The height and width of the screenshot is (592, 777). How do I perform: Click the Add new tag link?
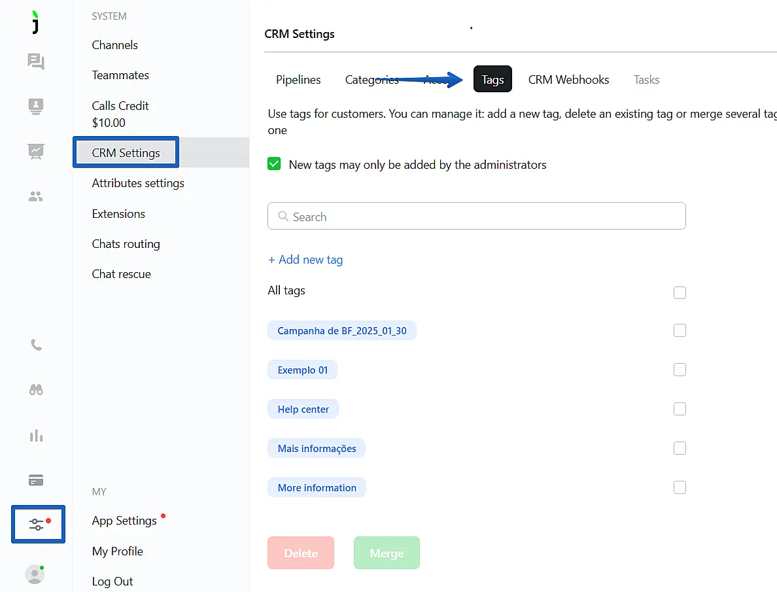click(x=305, y=260)
